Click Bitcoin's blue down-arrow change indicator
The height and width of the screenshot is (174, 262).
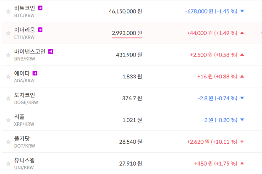click(242, 11)
